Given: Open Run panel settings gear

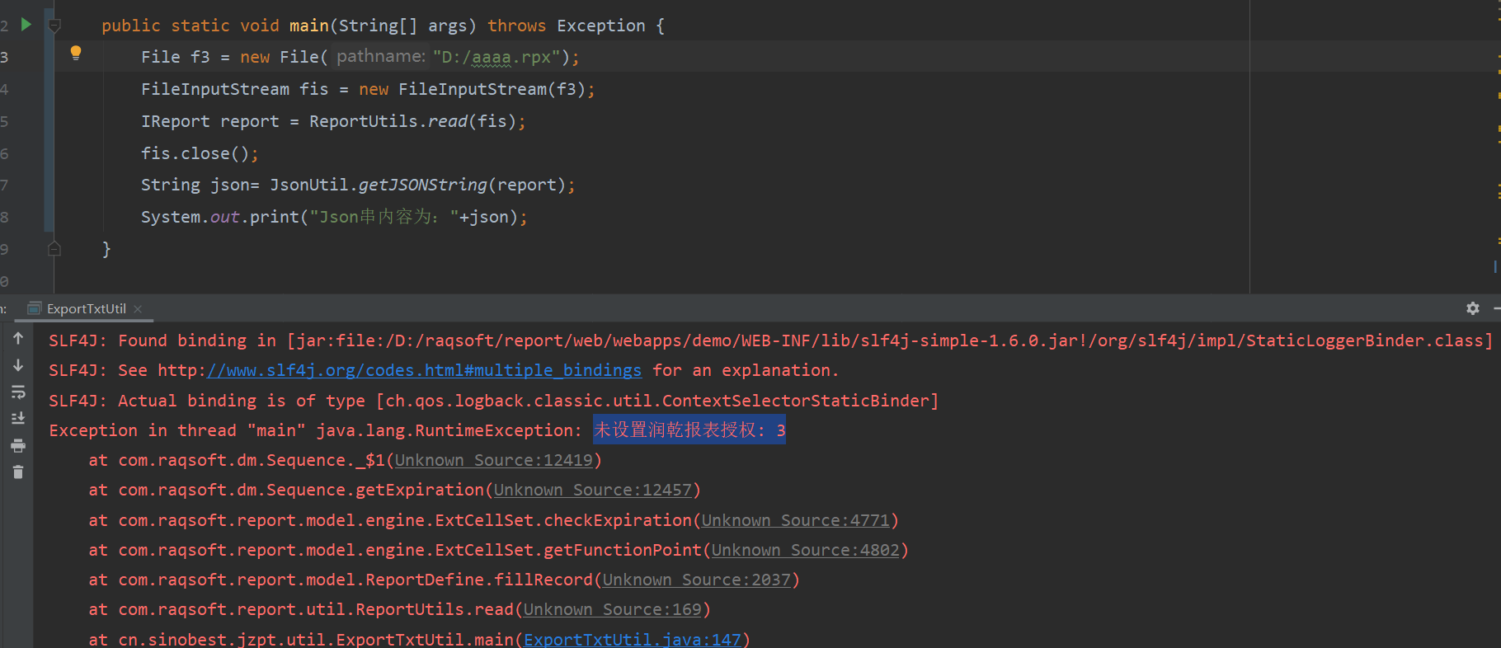Looking at the screenshot, I should pyautogui.click(x=1472, y=308).
